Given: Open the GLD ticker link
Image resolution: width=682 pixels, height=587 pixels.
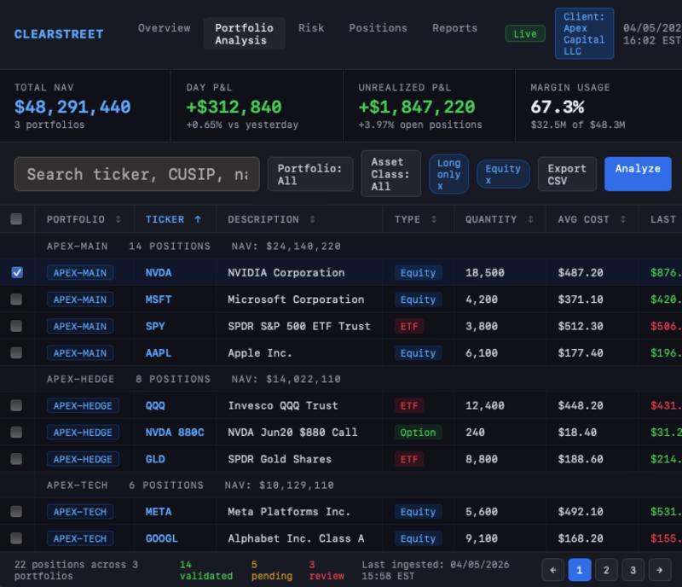Looking at the screenshot, I should (x=155, y=459).
